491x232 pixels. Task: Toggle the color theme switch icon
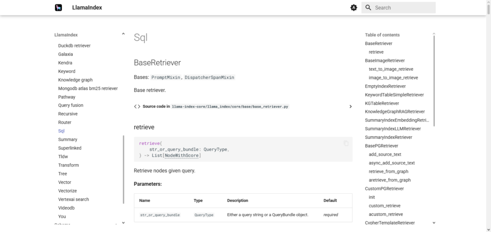point(353,8)
